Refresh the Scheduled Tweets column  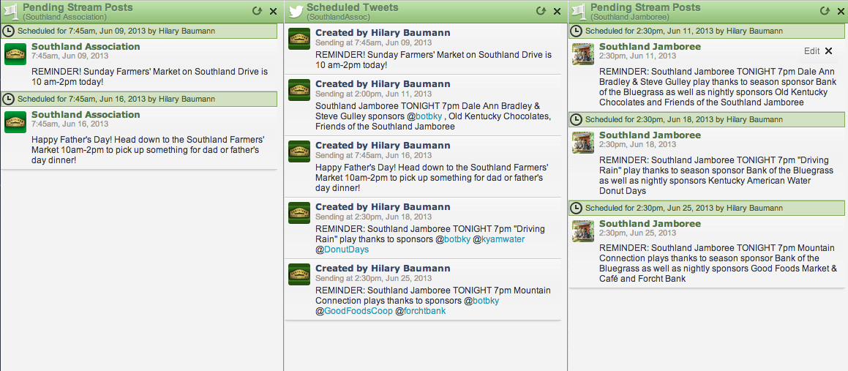(541, 11)
